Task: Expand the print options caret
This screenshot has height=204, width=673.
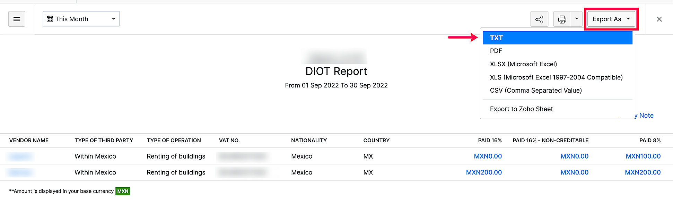Action: pos(576,19)
